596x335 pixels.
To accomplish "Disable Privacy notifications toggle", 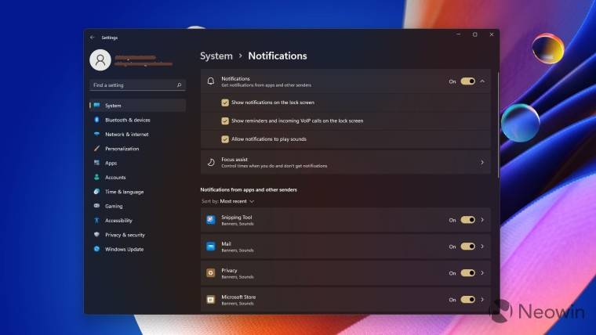I will click(468, 273).
